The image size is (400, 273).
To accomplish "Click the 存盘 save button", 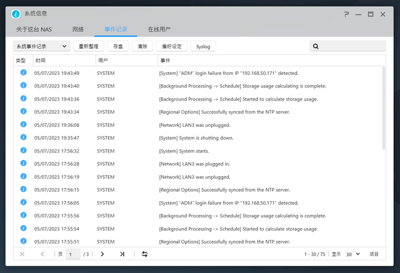I will pyautogui.click(x=117, y=46).
